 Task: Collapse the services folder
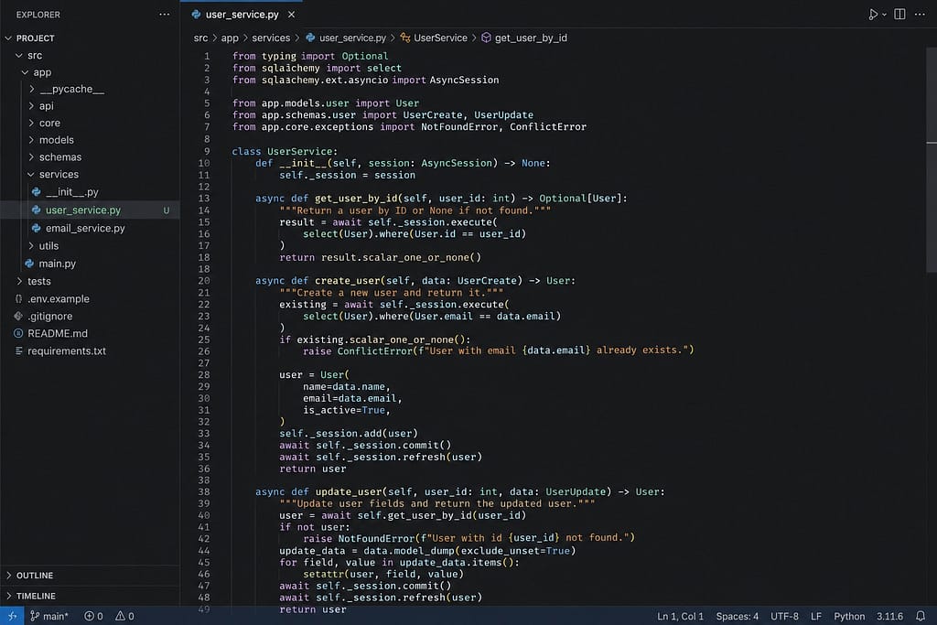pyautogui.click(x=31, y=175)
